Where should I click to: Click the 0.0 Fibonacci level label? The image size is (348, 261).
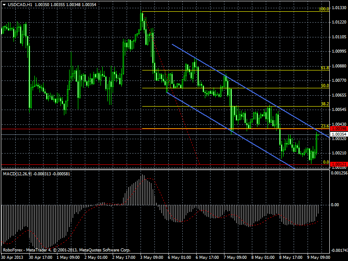(326, 162)
